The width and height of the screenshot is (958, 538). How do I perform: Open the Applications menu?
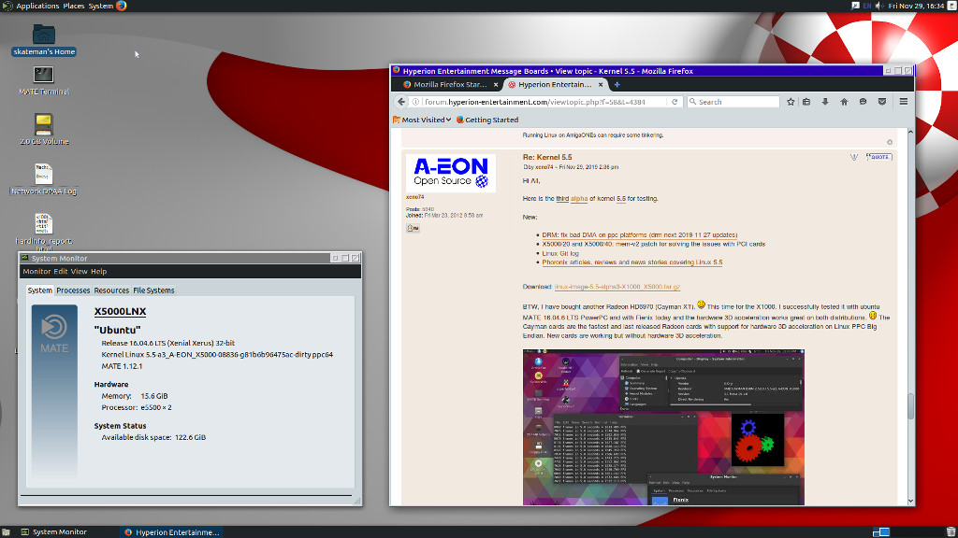click(x=37, y=6)
